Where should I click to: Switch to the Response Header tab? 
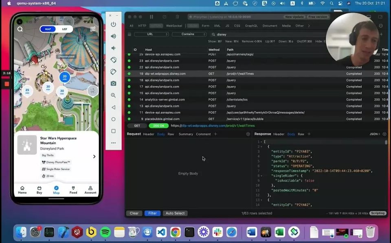279,134
